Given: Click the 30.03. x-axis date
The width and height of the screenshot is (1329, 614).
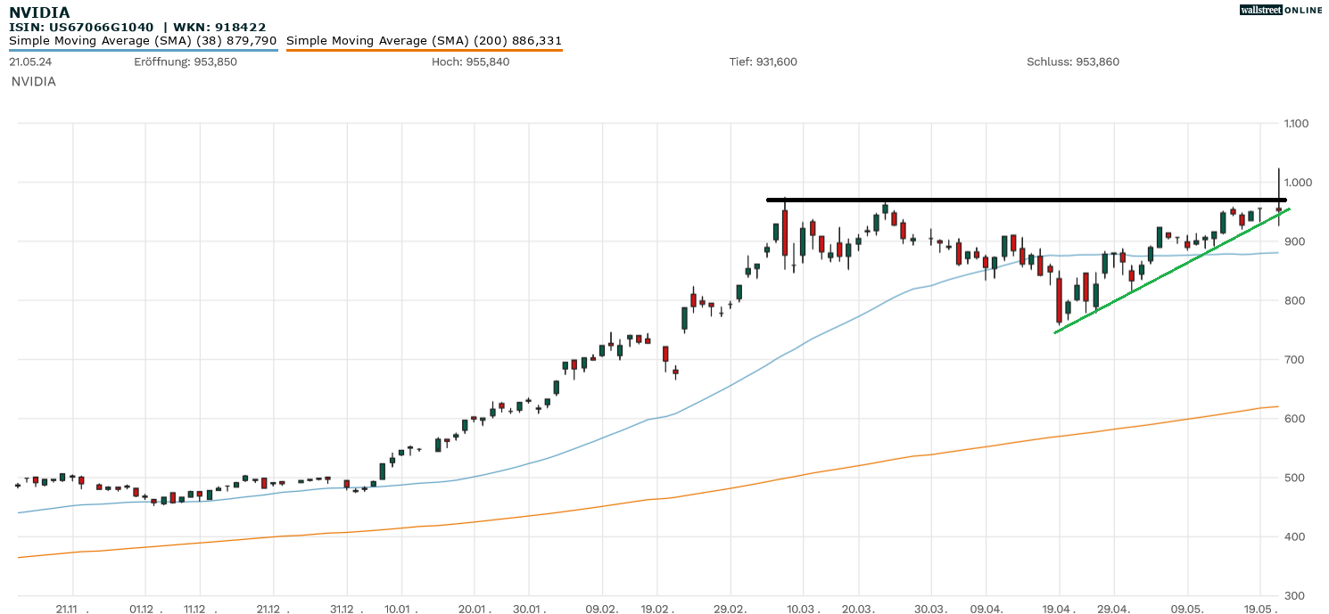Looking at the screenshot, I should (931, 608).
